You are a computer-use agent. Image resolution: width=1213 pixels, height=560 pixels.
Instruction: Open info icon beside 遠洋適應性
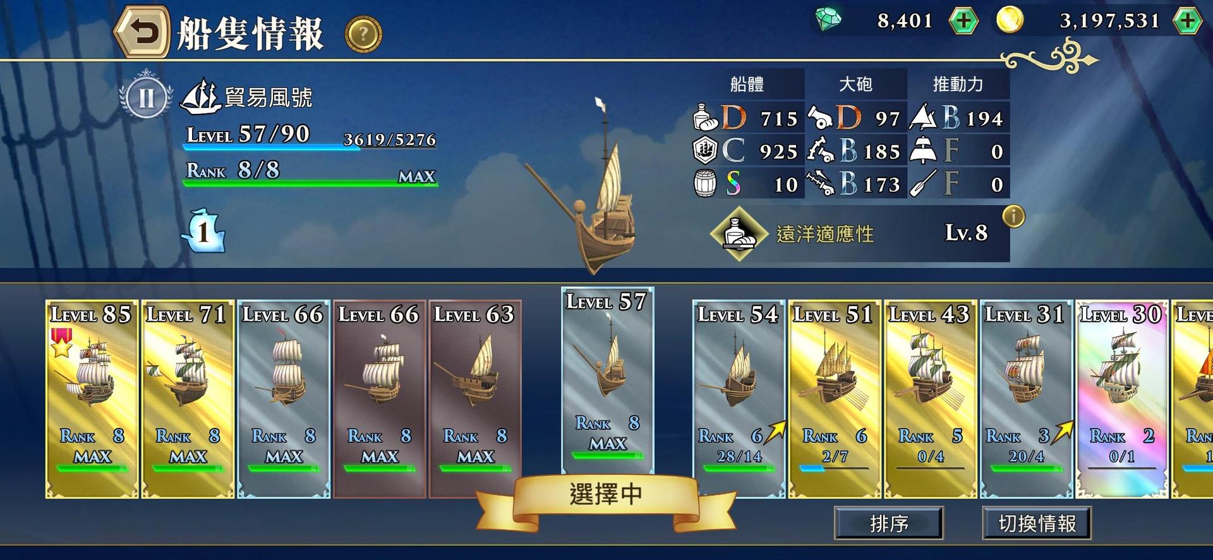(1013, 216)
